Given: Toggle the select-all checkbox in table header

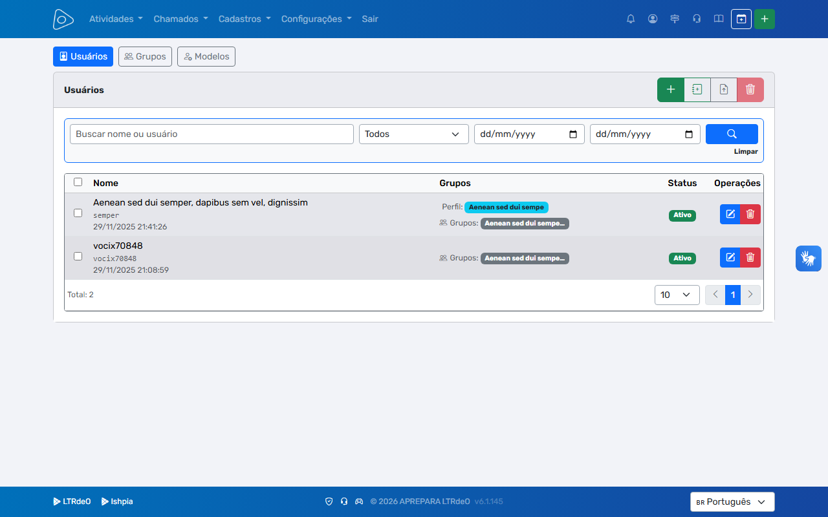Looking at the screenshot, I should (x=78, y=182).
